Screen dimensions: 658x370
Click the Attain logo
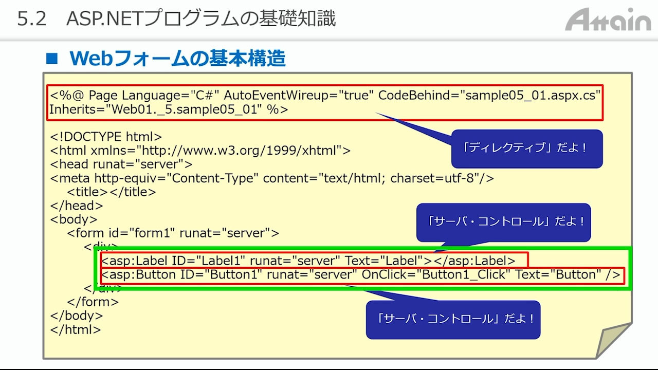[x=608, y=20]
